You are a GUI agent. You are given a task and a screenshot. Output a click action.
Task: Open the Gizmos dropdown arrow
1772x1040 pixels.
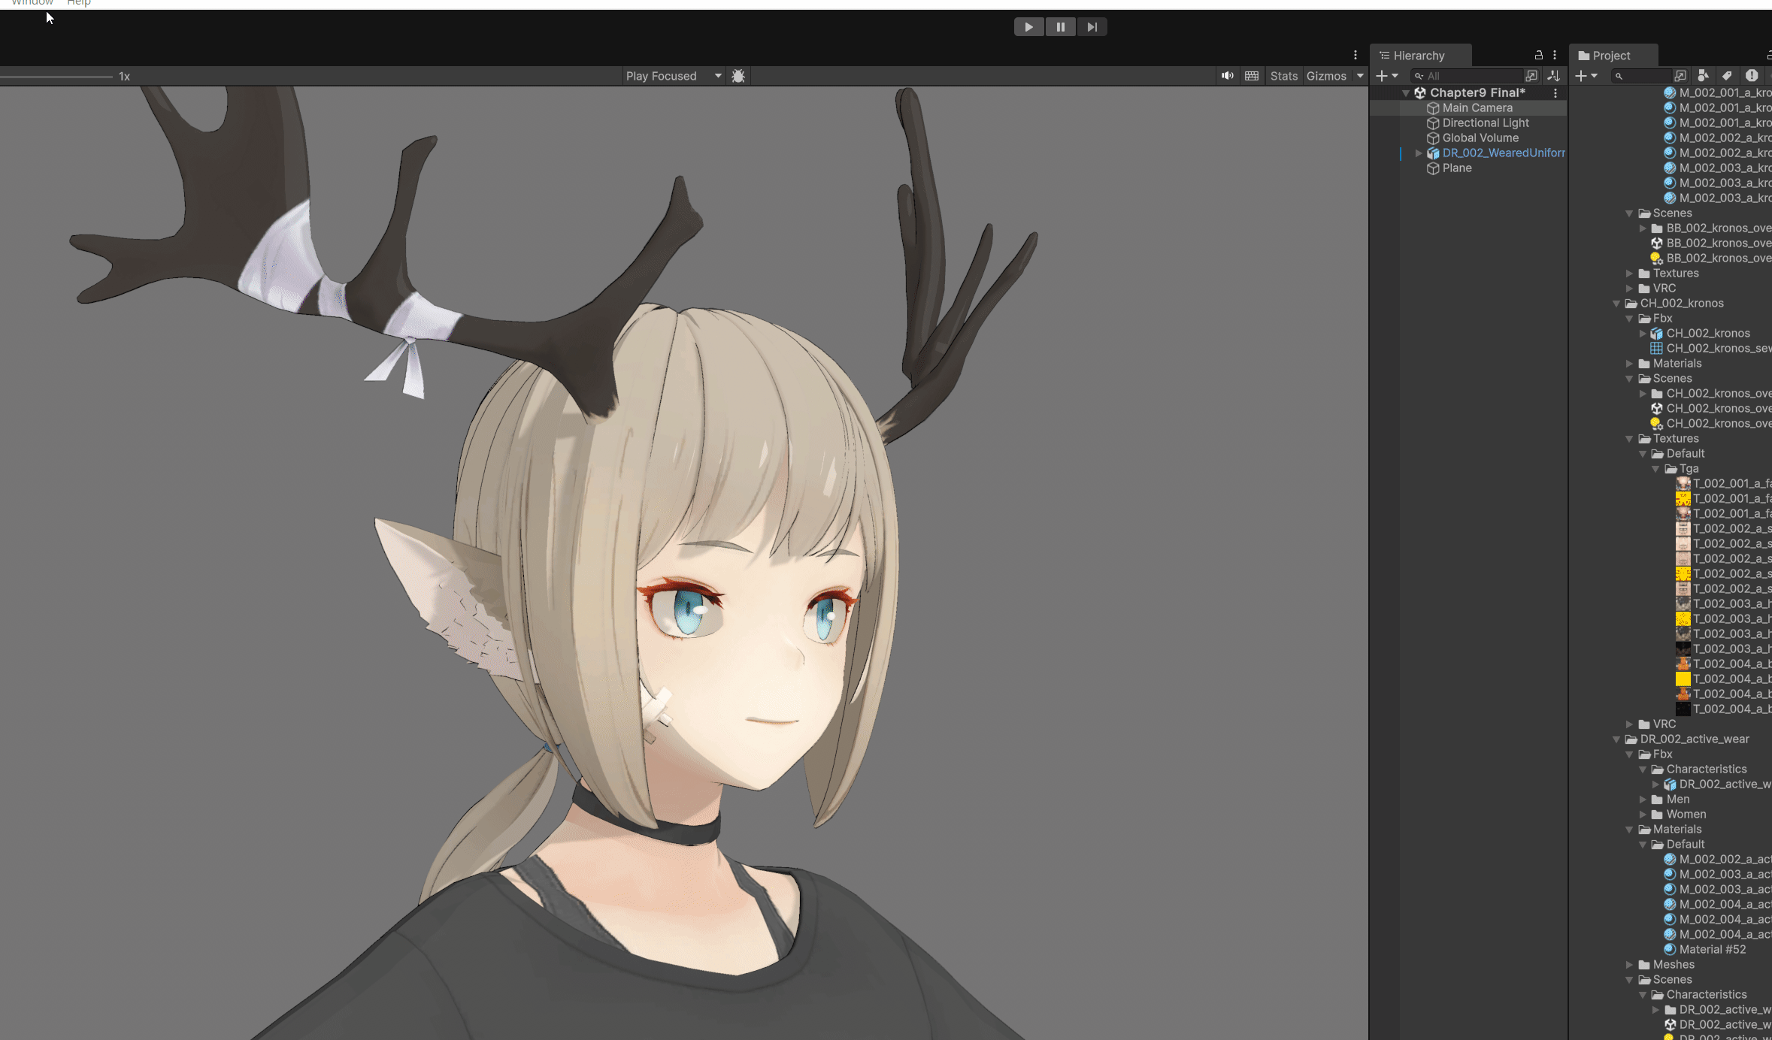tap(1360, 76)
